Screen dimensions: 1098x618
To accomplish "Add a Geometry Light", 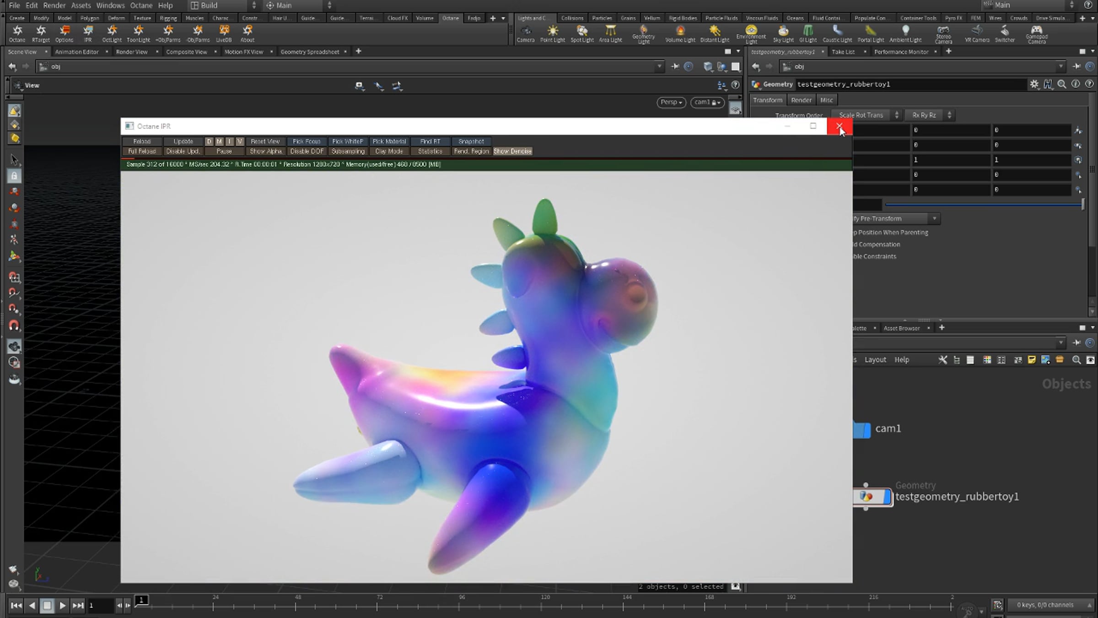I will (x=644, y=34).
